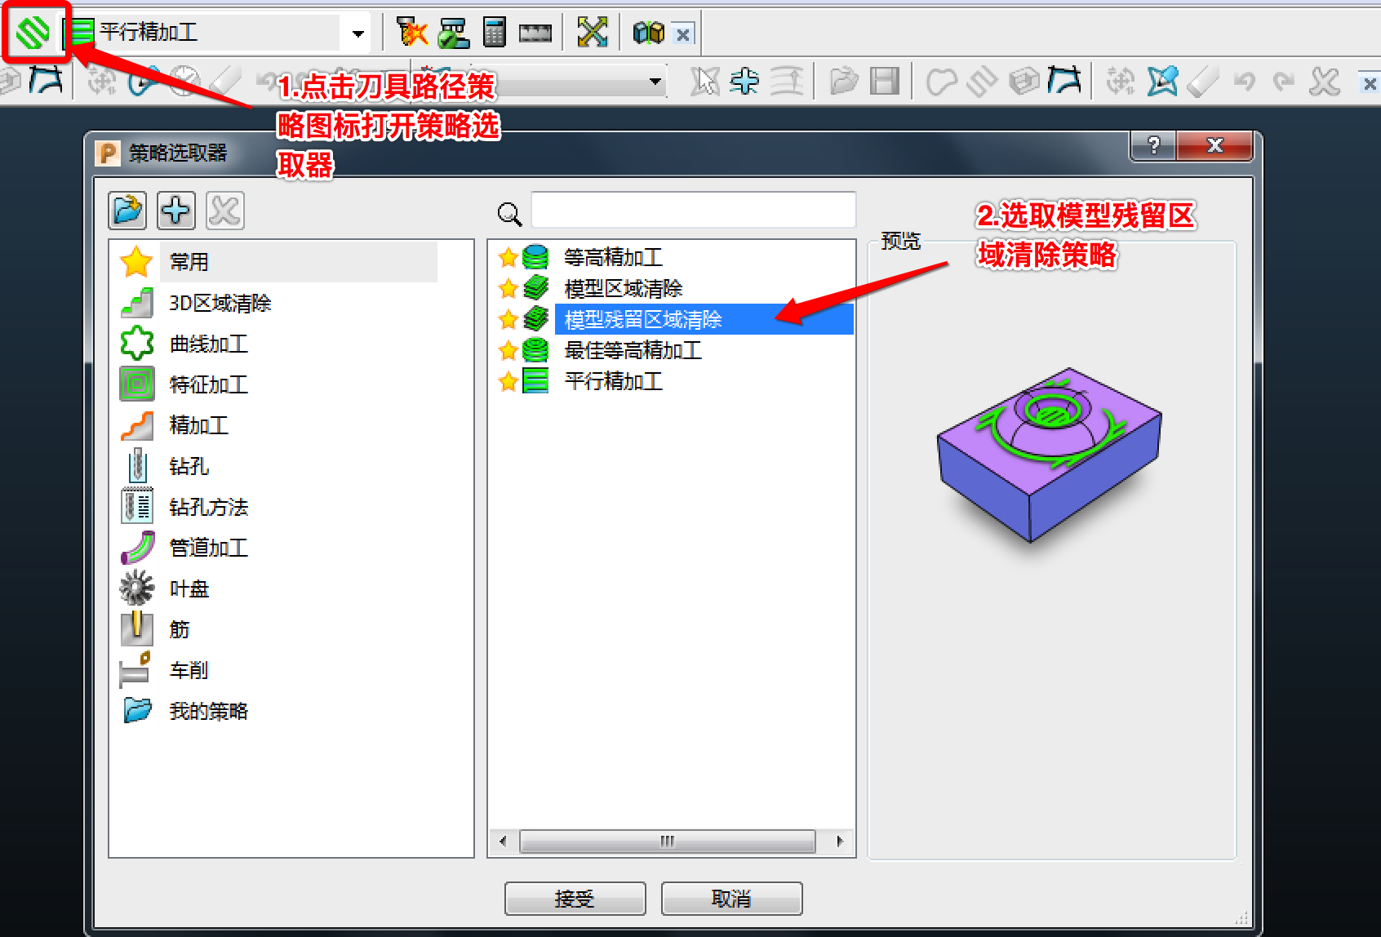Choose 模型区域清除 strategy
1381x937 pixels.
(x=624, y=288)
